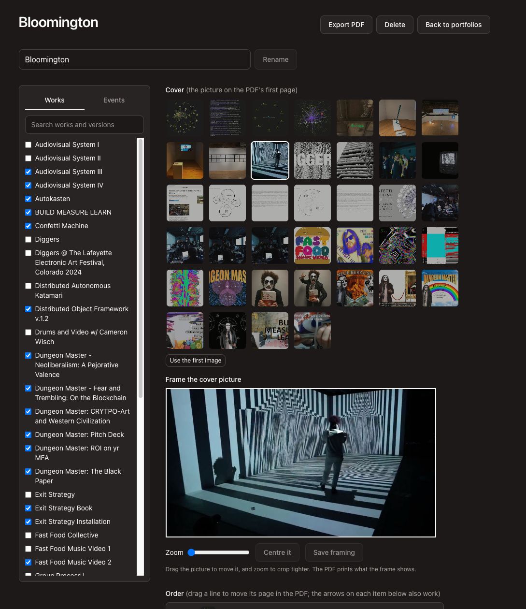Uncheck Audiovisual System III
This screenshot has width=526, height=609.
point(28,172)
